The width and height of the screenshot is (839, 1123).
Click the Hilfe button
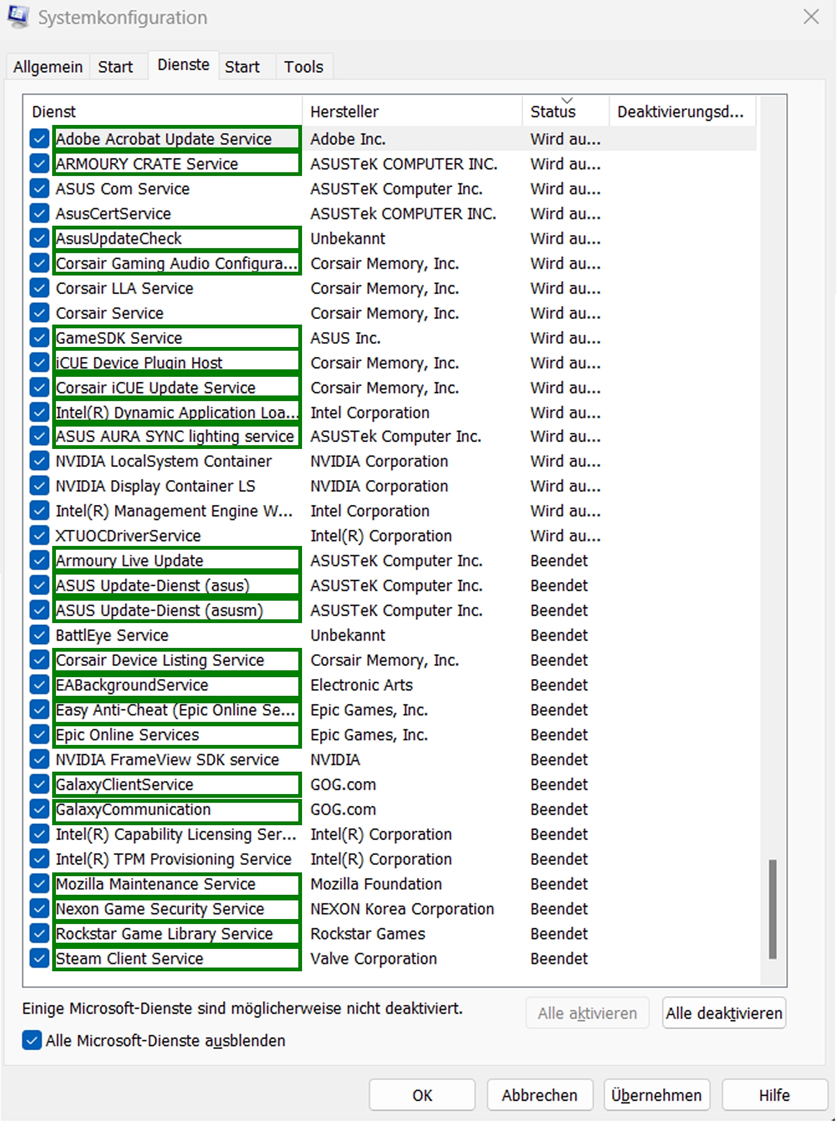click(774, 1095)
